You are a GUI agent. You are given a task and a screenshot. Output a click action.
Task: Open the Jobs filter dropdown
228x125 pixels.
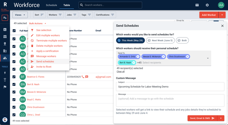(72, 15)
